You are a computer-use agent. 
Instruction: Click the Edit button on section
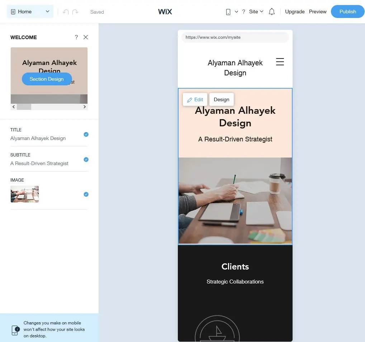click(x=195, y=99)
